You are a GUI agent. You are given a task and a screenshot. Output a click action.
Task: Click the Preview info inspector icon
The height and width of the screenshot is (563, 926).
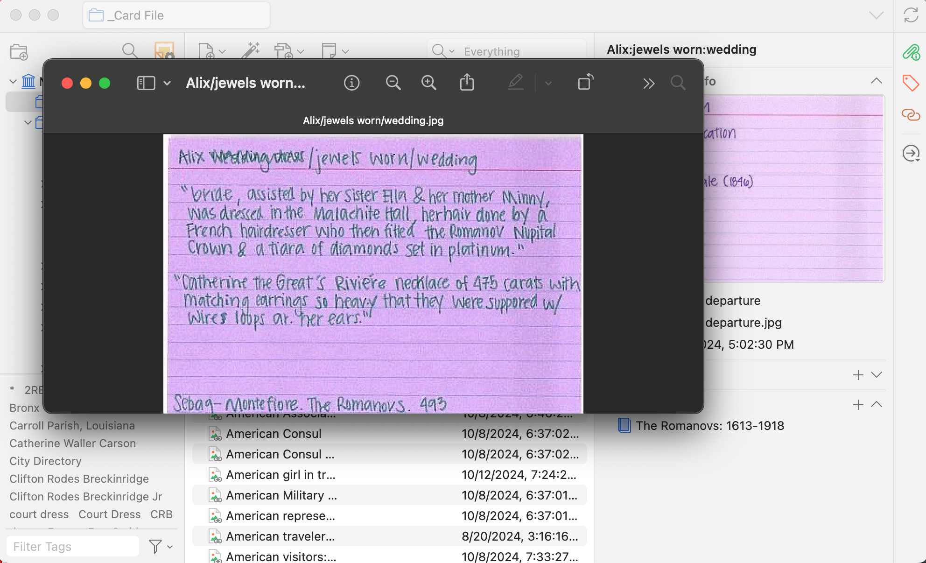click(x=351, y=83)
